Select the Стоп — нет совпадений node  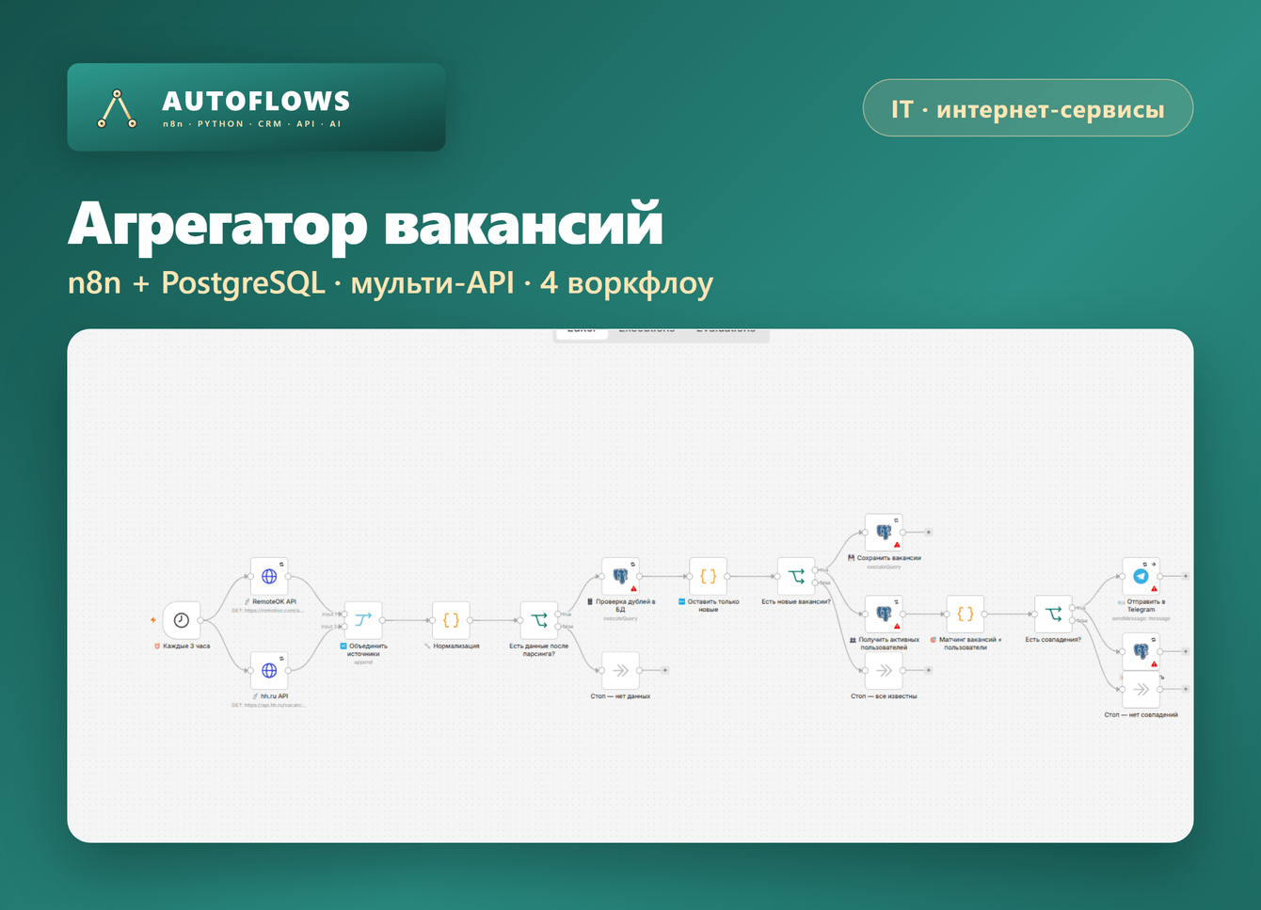point(1141,689)
